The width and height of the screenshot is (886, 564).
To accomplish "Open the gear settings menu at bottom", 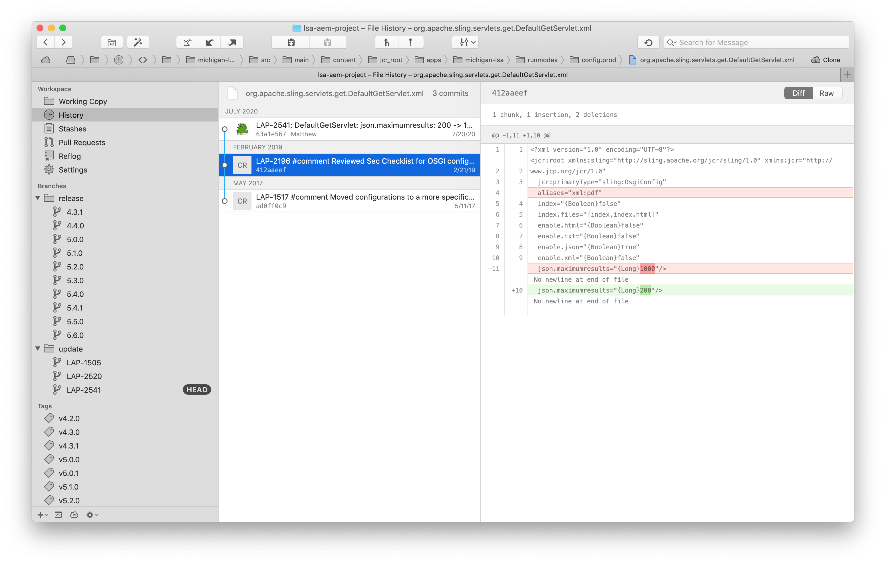I will pos(92,515).
